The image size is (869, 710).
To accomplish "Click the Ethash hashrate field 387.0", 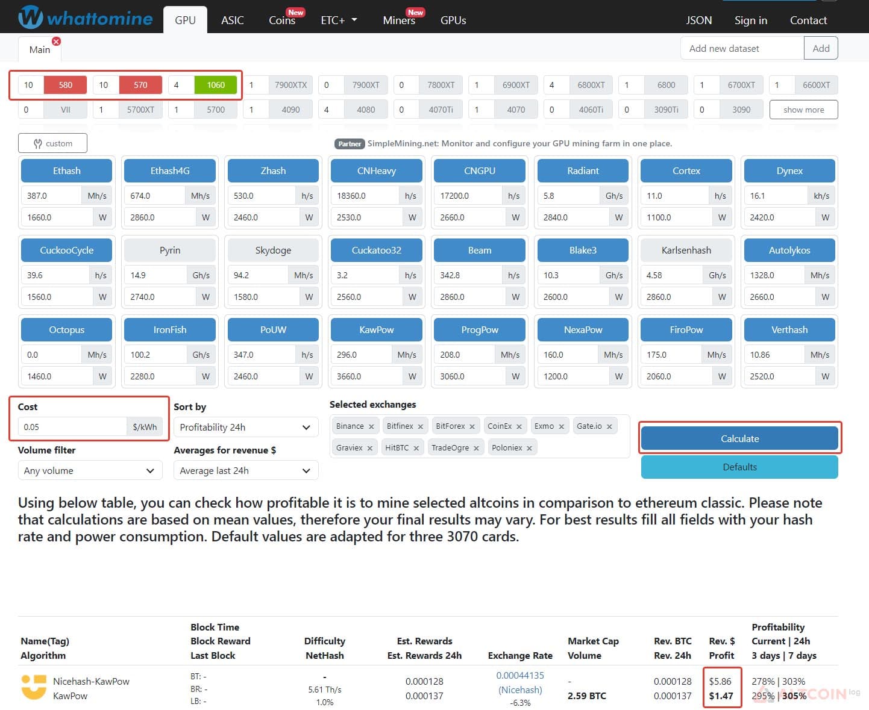I will 51,196.
